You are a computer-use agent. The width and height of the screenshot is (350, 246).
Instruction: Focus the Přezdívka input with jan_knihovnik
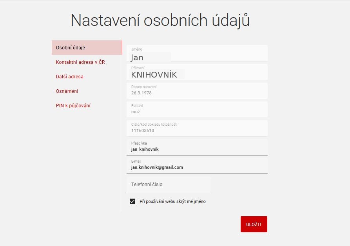click(x=197, y=149)
